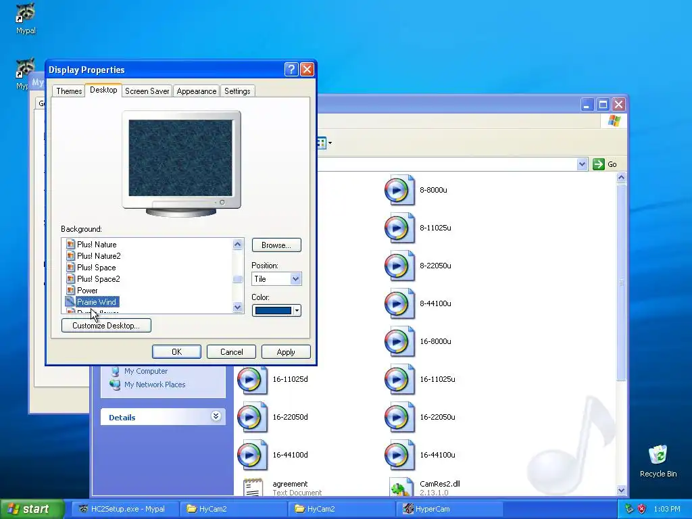Click Explorer window scroll-up arrow
The height and width of the screenshot is (519, 692).
pyautogui.click(x=622, y=178)
